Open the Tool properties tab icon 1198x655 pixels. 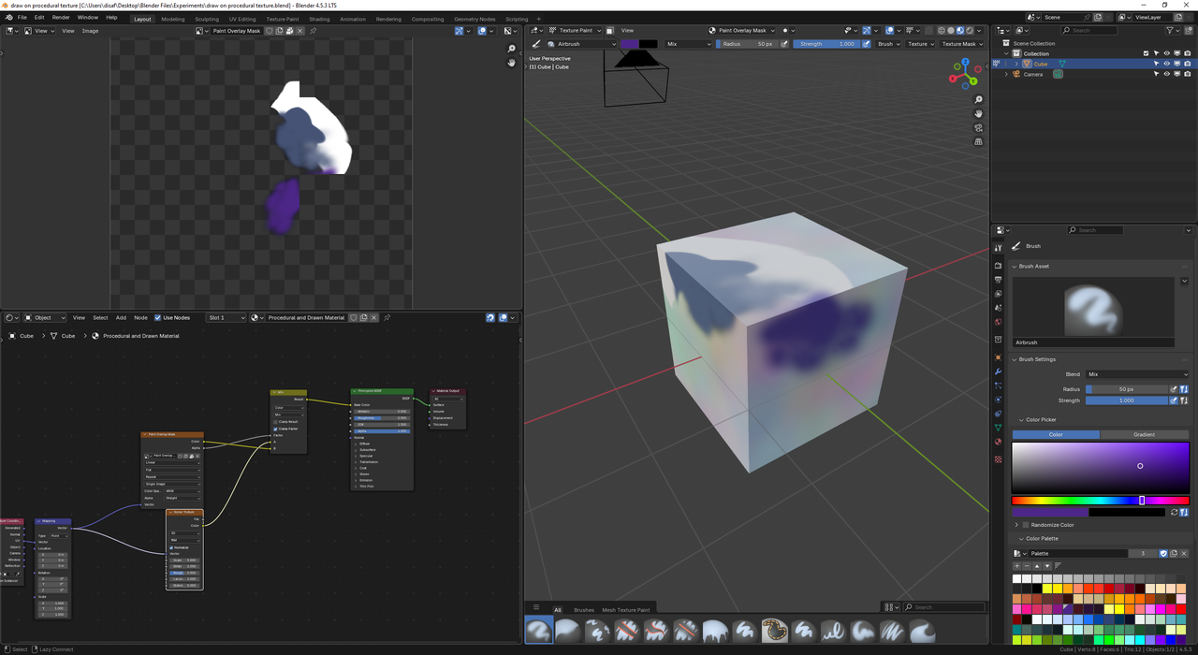pos(998,248)
